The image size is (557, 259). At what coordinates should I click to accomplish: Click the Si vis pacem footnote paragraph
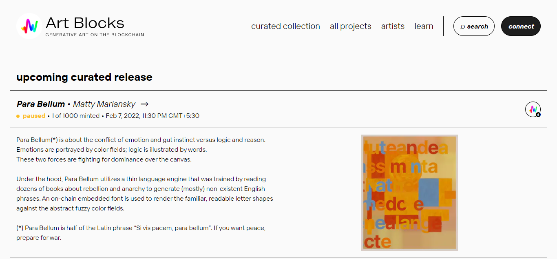pyautogui.click(x=141, y=233)
